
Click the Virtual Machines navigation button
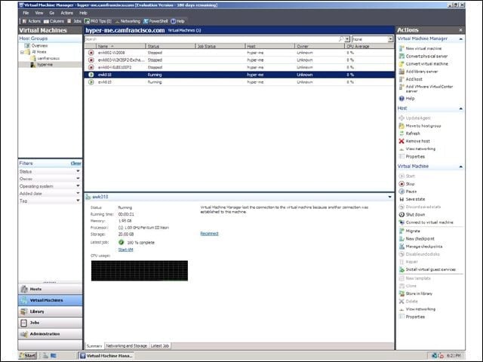[51, 300]
